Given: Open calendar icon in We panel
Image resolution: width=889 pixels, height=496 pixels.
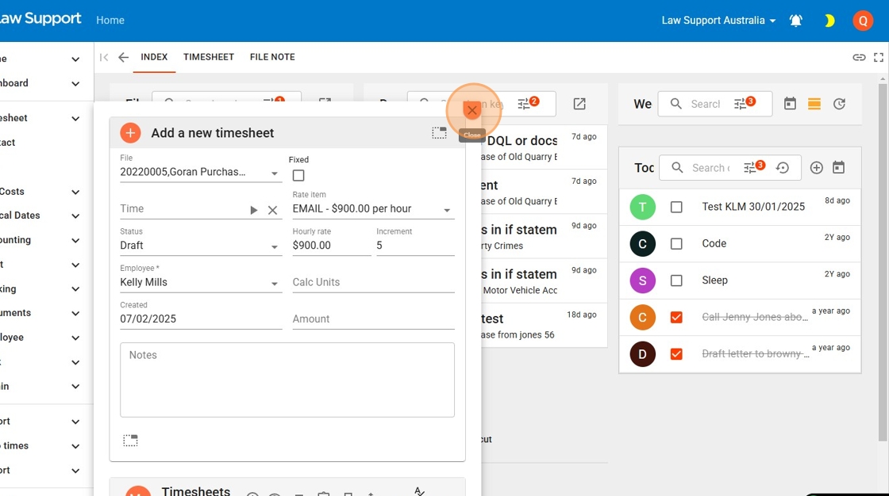Looking at the screenshot, I should coord(790,104).
